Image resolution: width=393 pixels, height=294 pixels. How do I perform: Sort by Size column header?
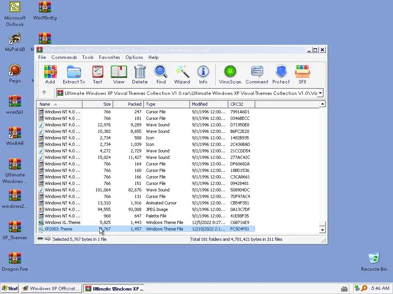point(98,104)
